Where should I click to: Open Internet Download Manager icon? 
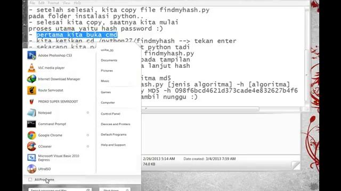click(31, 79)
